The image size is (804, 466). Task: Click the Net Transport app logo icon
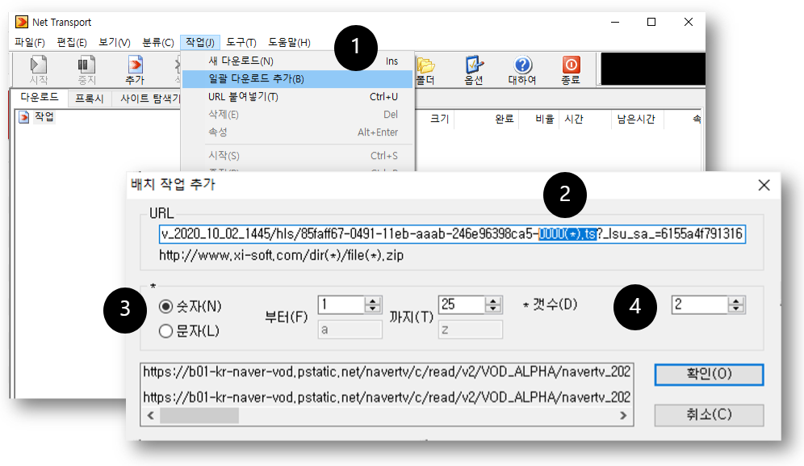tap(22, 22)
